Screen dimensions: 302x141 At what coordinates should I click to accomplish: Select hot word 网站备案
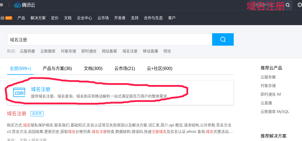coord(109,51)
